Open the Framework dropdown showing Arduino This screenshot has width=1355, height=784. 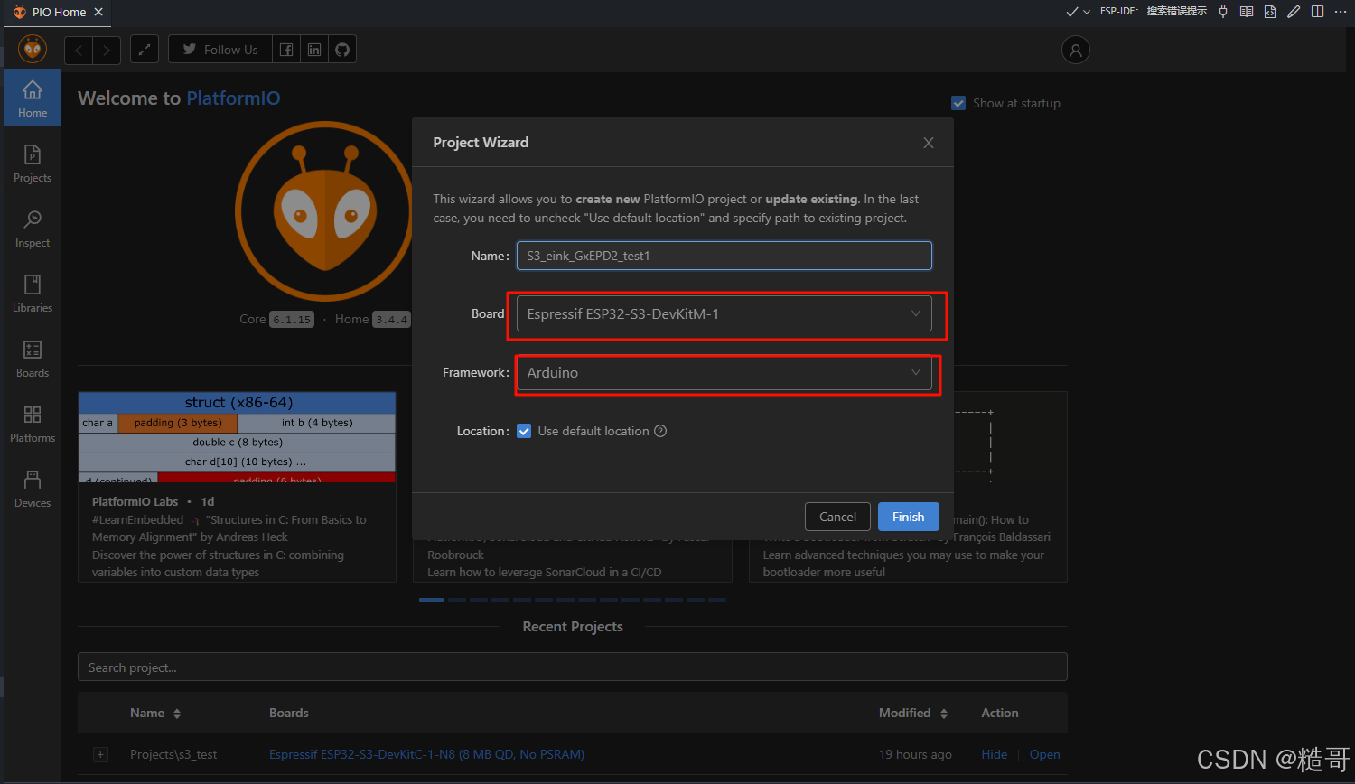[724, 372]
